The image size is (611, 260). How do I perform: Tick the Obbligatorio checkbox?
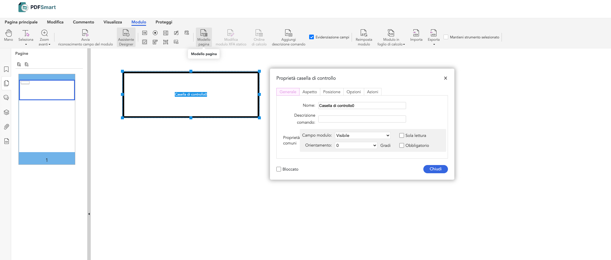pyautogui.click(x=402, y=145)
